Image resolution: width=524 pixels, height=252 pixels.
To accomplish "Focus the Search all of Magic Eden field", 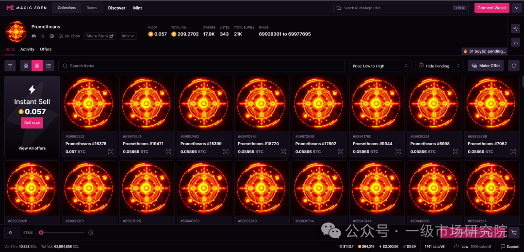I will 401,8.
